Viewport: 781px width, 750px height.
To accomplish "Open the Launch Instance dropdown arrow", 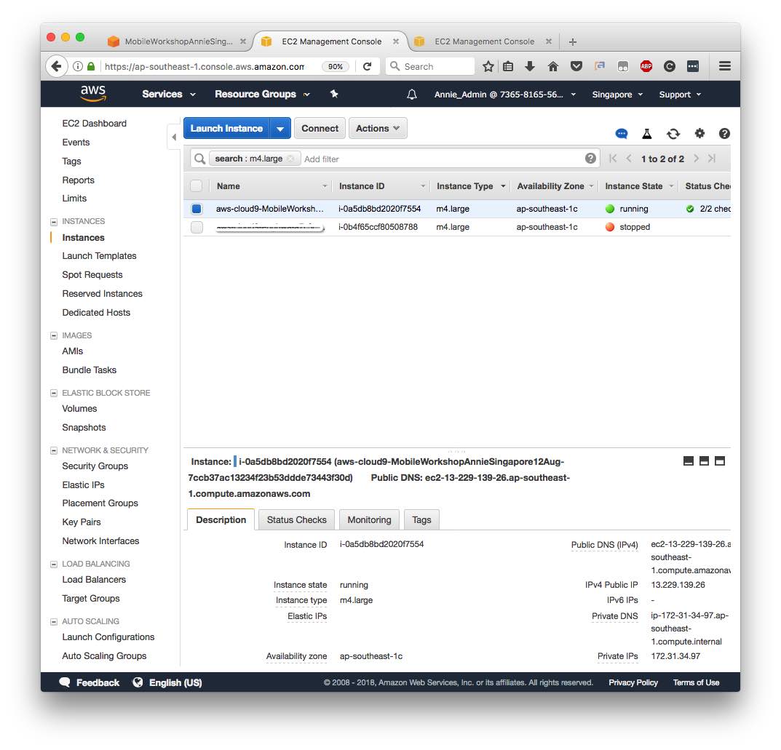I will 280,129.
